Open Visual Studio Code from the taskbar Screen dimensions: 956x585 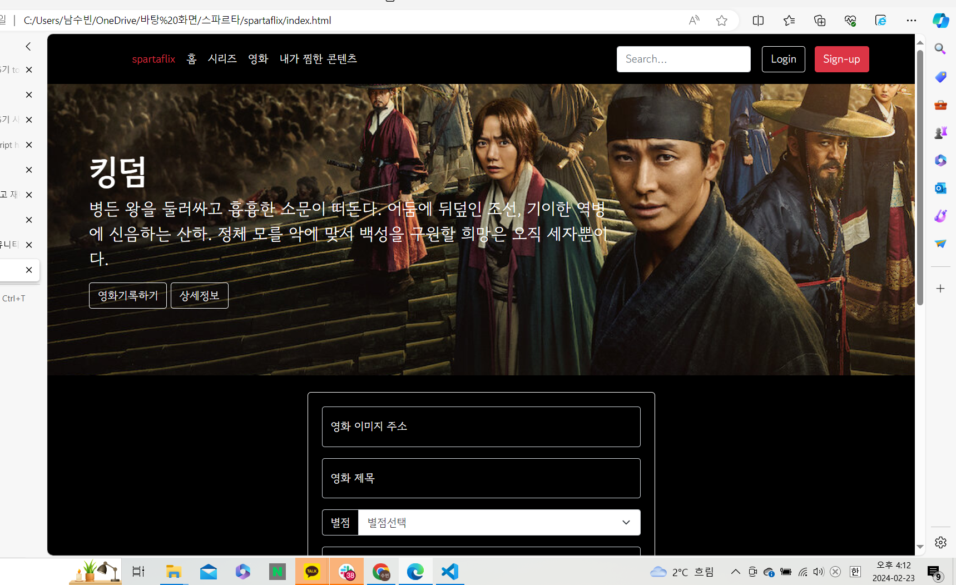pos(449,571)
